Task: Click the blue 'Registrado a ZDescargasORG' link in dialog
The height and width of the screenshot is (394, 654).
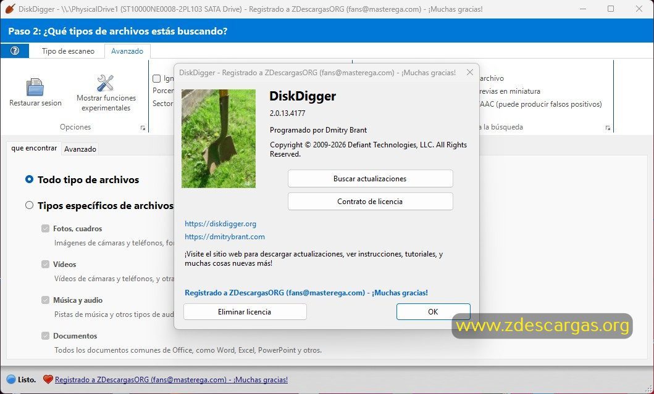Action: coord(306,293)
